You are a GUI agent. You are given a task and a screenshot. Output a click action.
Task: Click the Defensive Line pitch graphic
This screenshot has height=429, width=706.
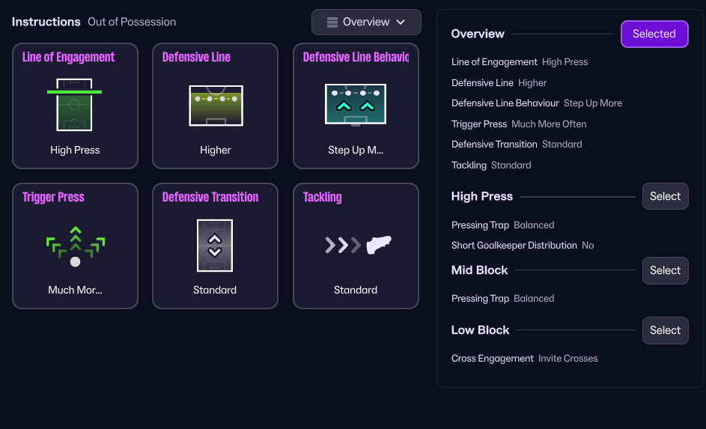[216, 105]
